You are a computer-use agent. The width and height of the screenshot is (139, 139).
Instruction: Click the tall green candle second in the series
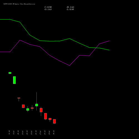coord(14,80)
